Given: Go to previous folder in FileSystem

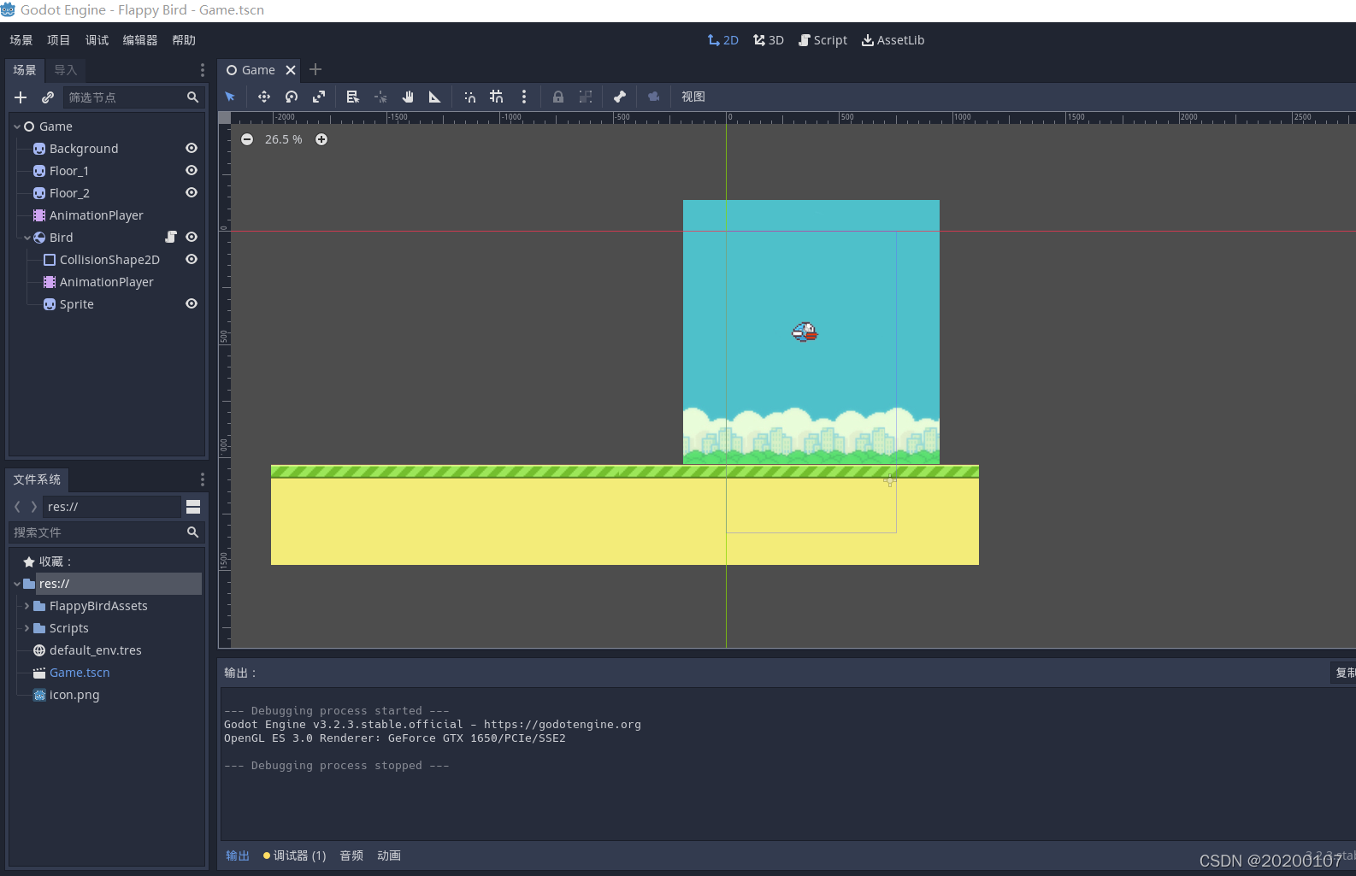Looking at the screenshot, I should click(x=17, y=507).
